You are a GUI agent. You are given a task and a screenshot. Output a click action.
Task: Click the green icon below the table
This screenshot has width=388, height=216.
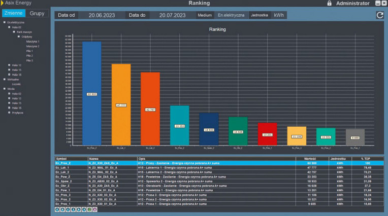(89, 209)
